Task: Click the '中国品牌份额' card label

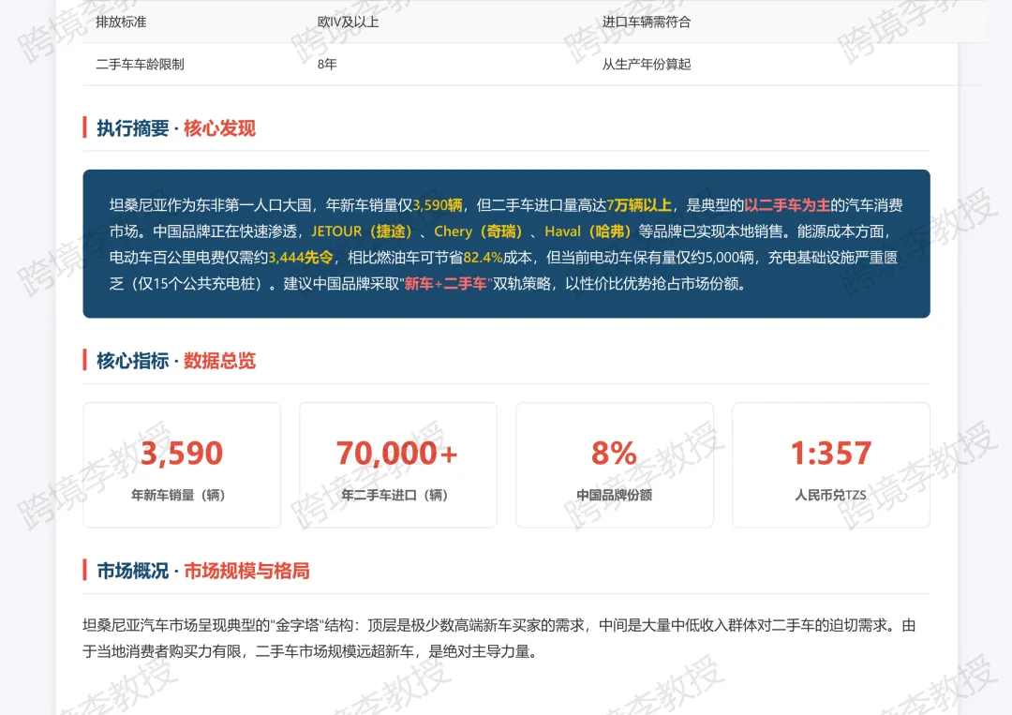Action: coord(615,495)
